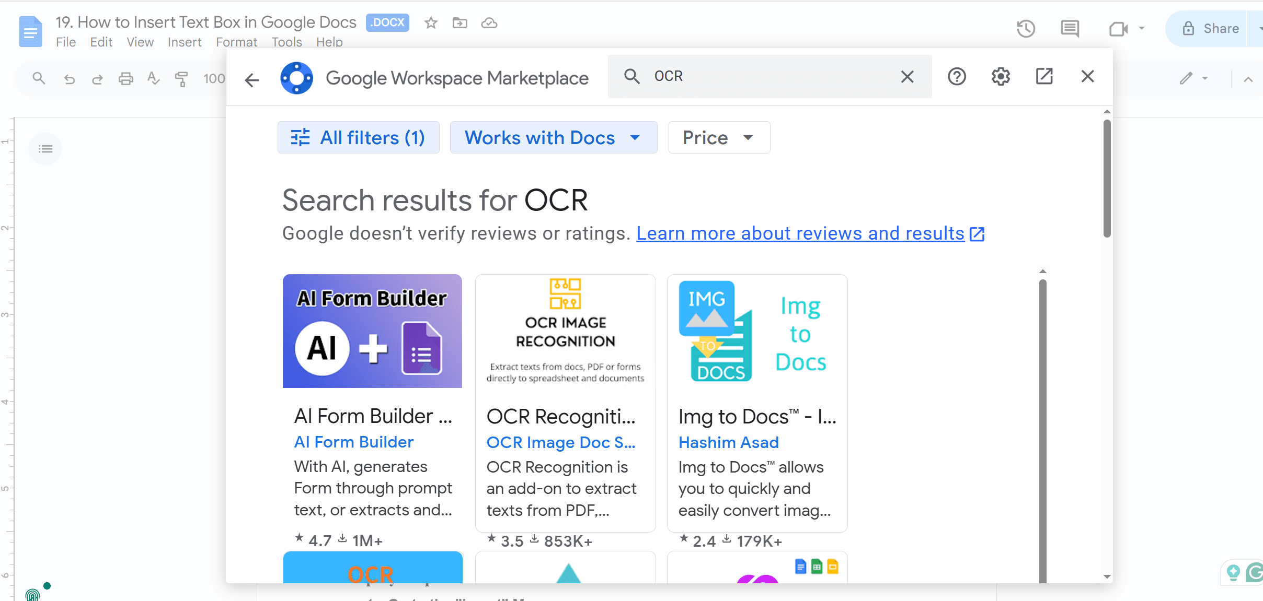Click the Marketplace search magnifier icon
Screen dimensions: 1263x601
click(x=631, y=76)
